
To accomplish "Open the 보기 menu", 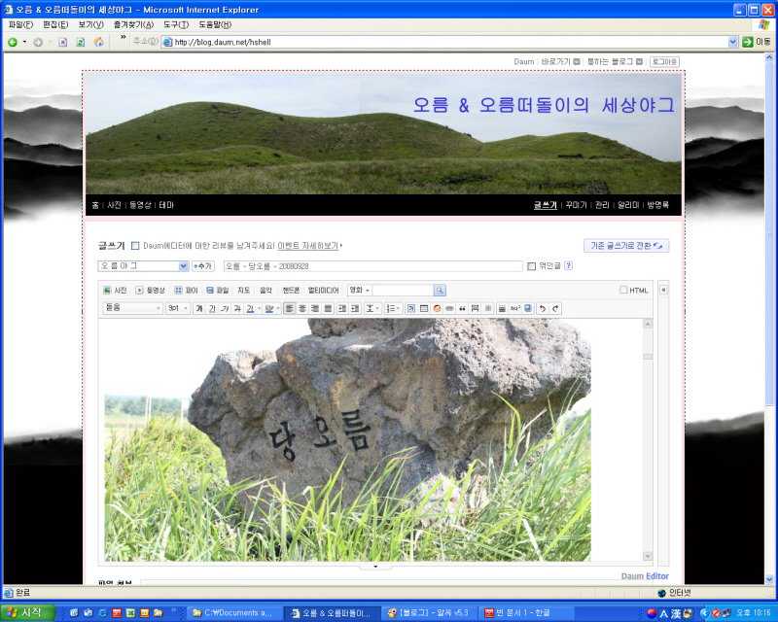I will [x=90, y=25].
